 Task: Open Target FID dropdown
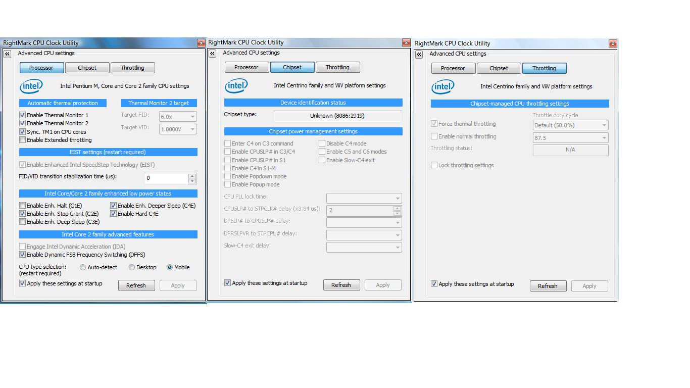click(x=178, y=117)
